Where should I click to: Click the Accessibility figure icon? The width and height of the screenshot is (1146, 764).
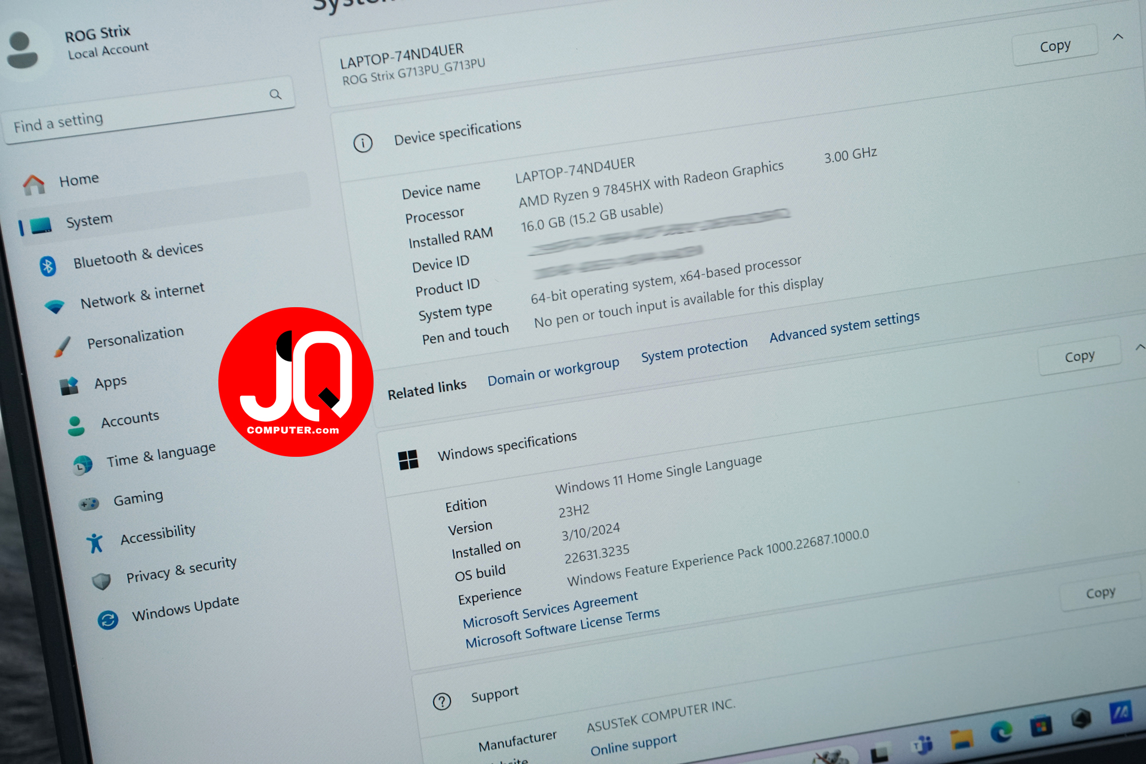(x=95, y=542)
